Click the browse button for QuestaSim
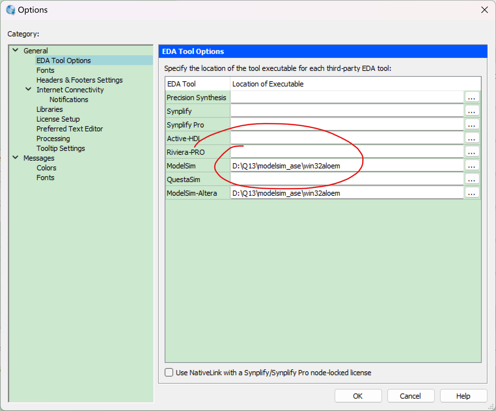The image size is (496, 411). pos(472,179)
